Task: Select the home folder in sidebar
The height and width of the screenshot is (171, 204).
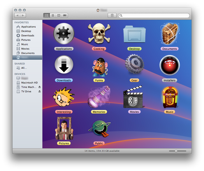Action: 27,57
